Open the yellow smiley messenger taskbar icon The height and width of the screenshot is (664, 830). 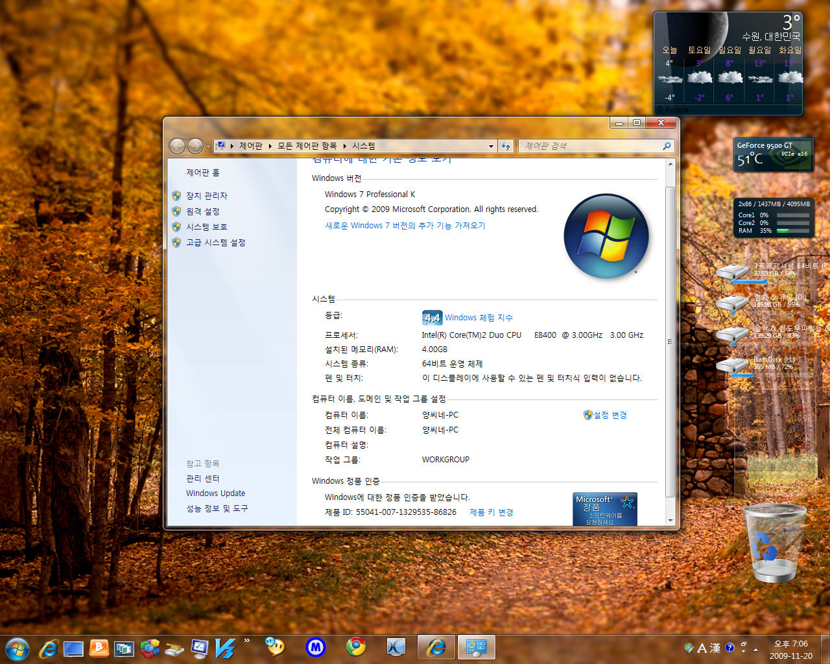click(x=274, y=646)
